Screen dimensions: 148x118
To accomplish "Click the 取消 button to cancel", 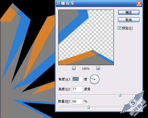I will point(129,20).
